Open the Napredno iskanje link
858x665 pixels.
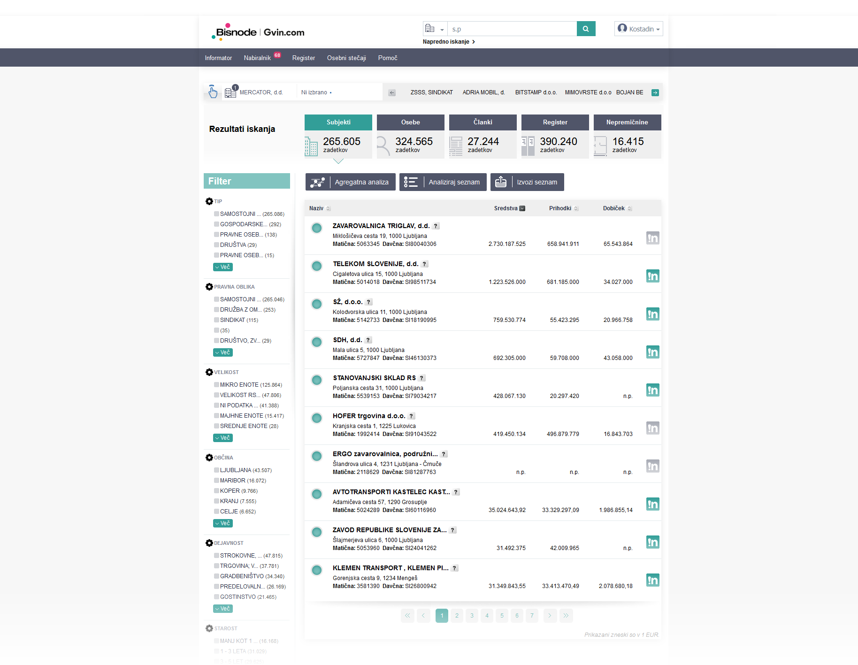click(449, 42)
